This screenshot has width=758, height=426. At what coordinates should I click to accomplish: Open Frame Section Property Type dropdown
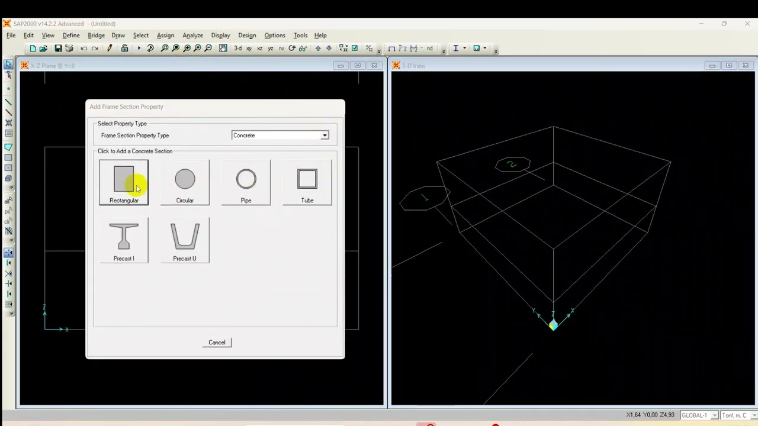tap(325, 135)
